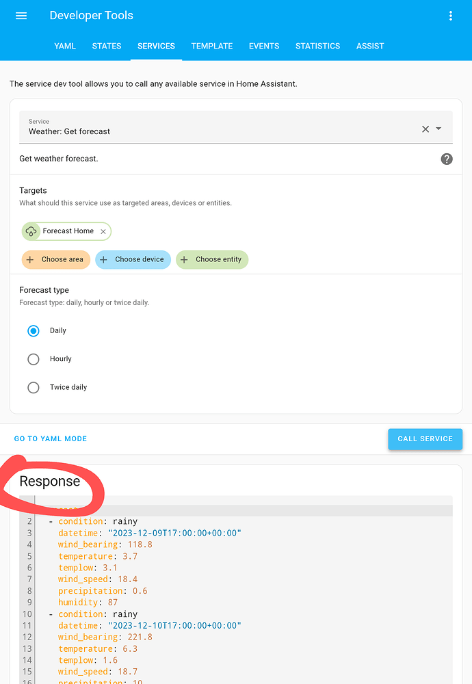This screenshot has width=472, height=684.
Task: Open the overflow three-dot menu
Action: pos(451,16)
